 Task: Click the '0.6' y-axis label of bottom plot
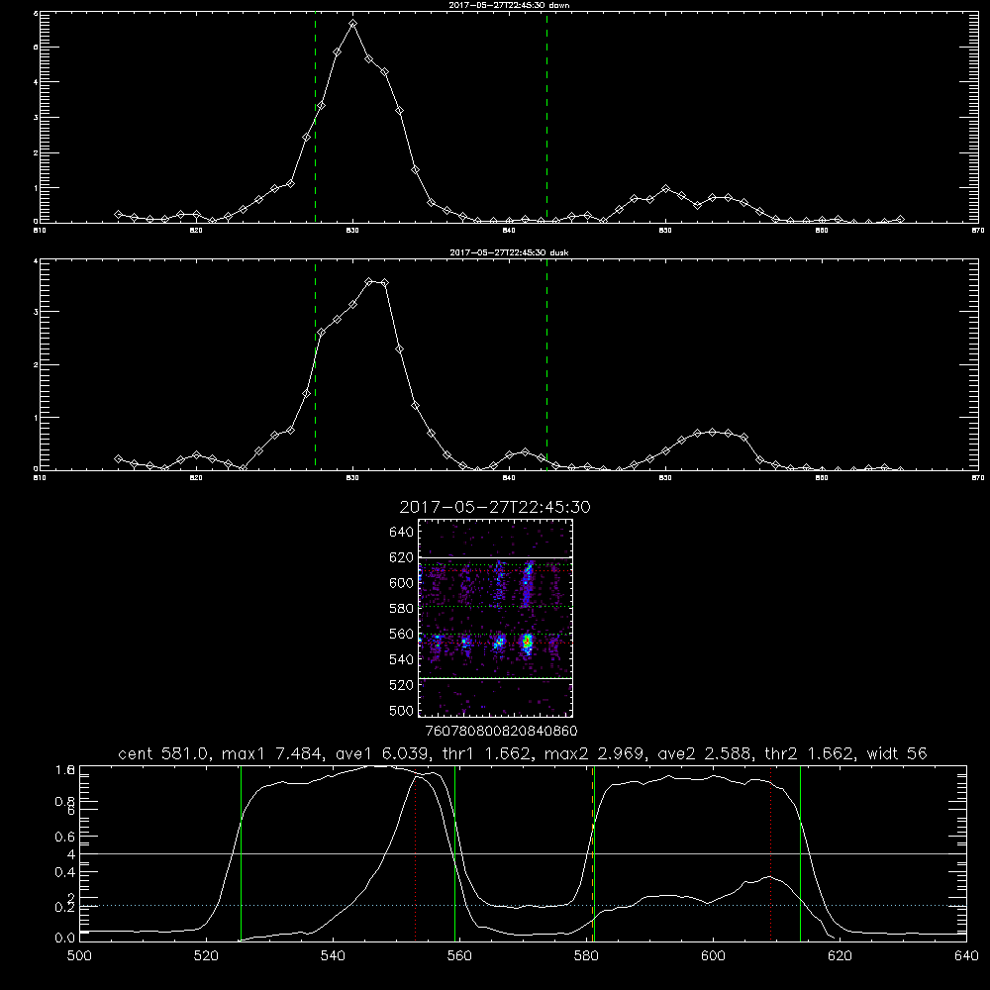(64, 837)
